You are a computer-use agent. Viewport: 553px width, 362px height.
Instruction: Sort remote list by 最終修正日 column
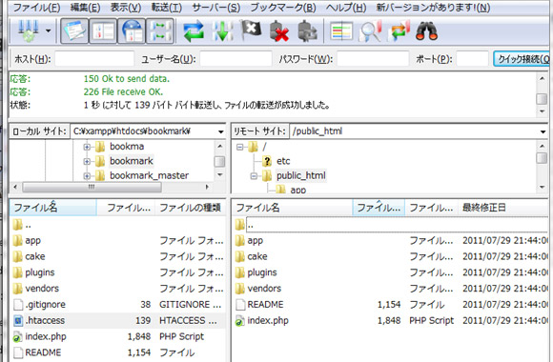[503, 208]
